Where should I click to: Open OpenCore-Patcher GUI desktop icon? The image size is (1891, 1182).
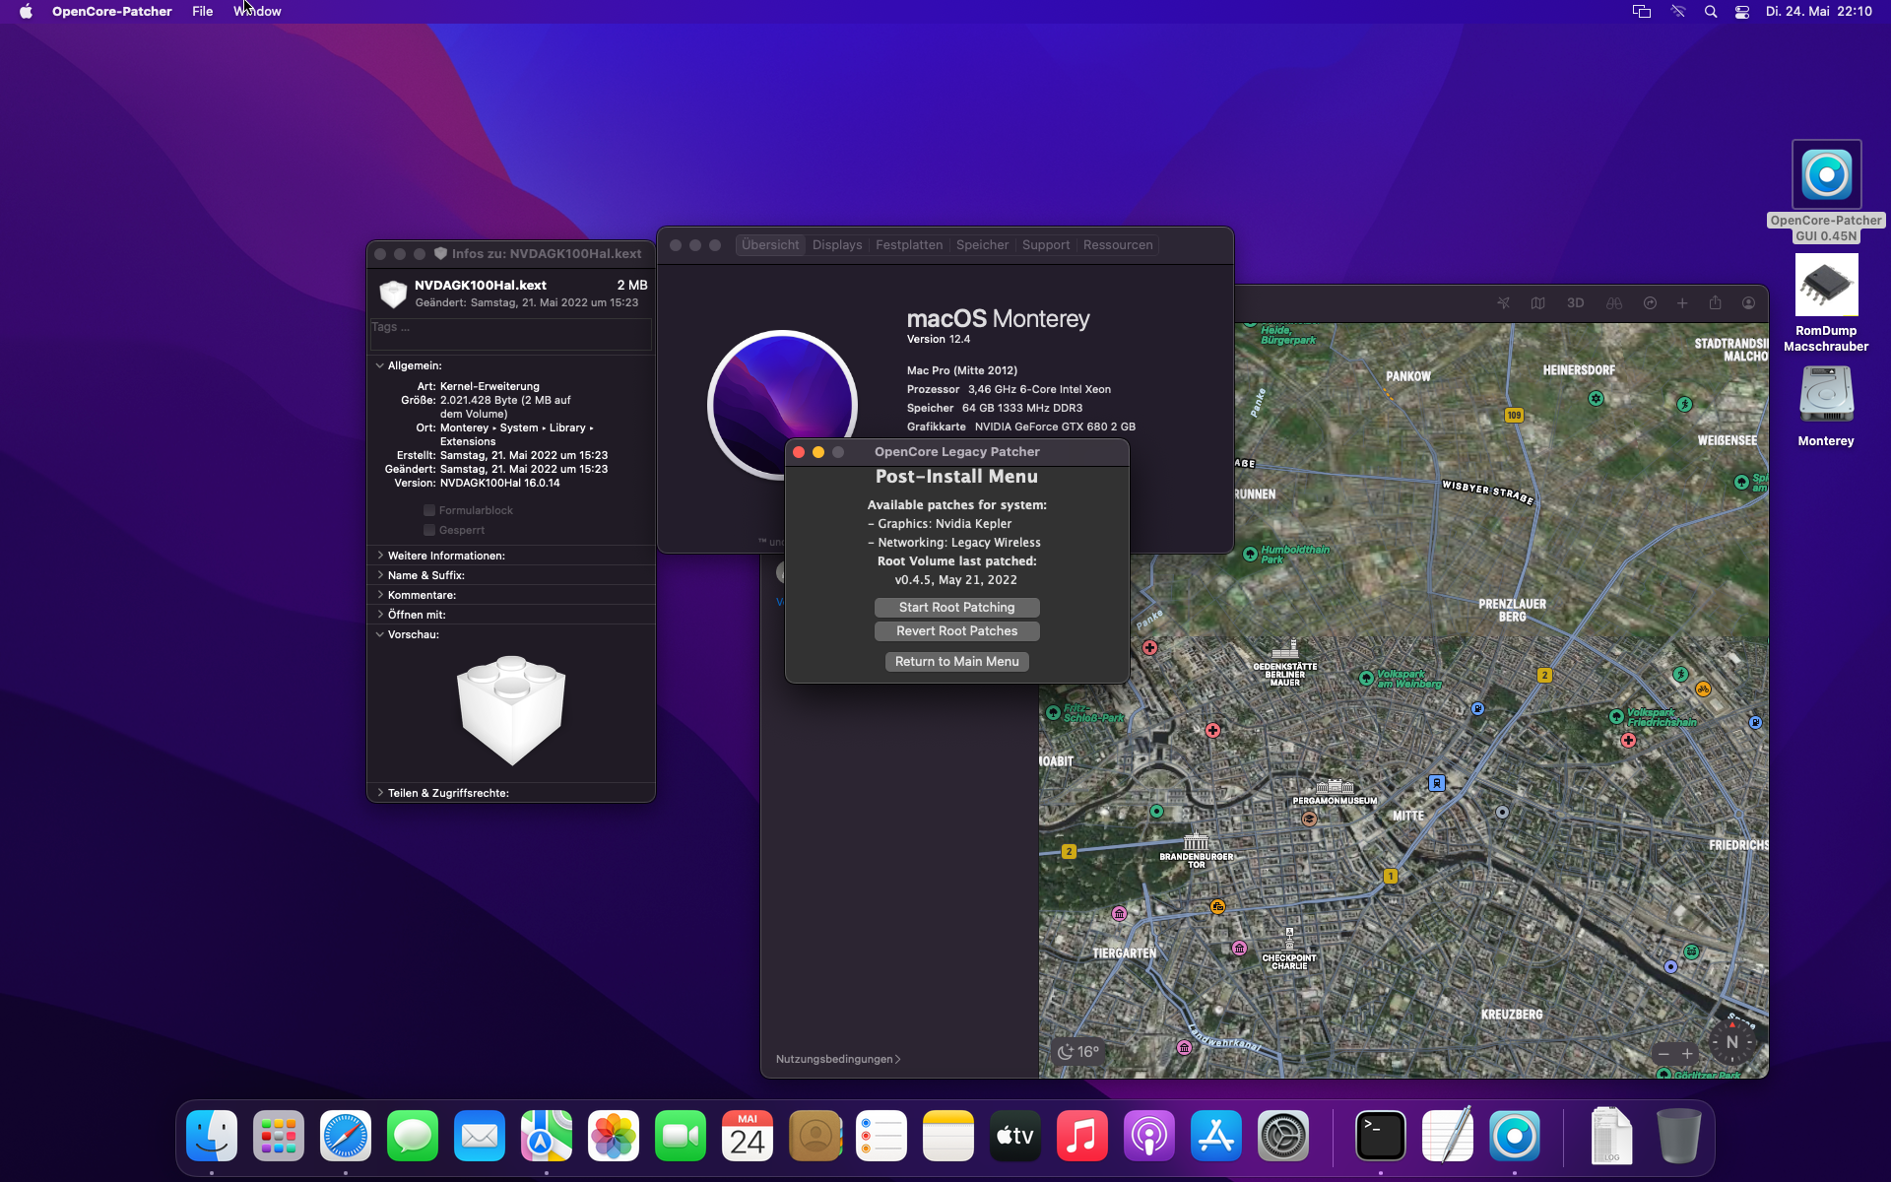pyautogui.click(x=1826, y=175)
